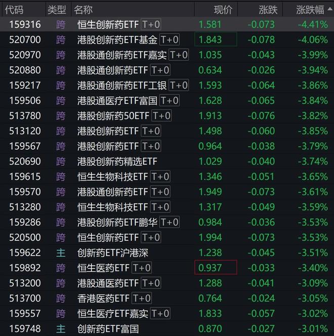334x336 pixels.
Task: Sort by the 涨跌 column header
Action: [x=268, y=10]
